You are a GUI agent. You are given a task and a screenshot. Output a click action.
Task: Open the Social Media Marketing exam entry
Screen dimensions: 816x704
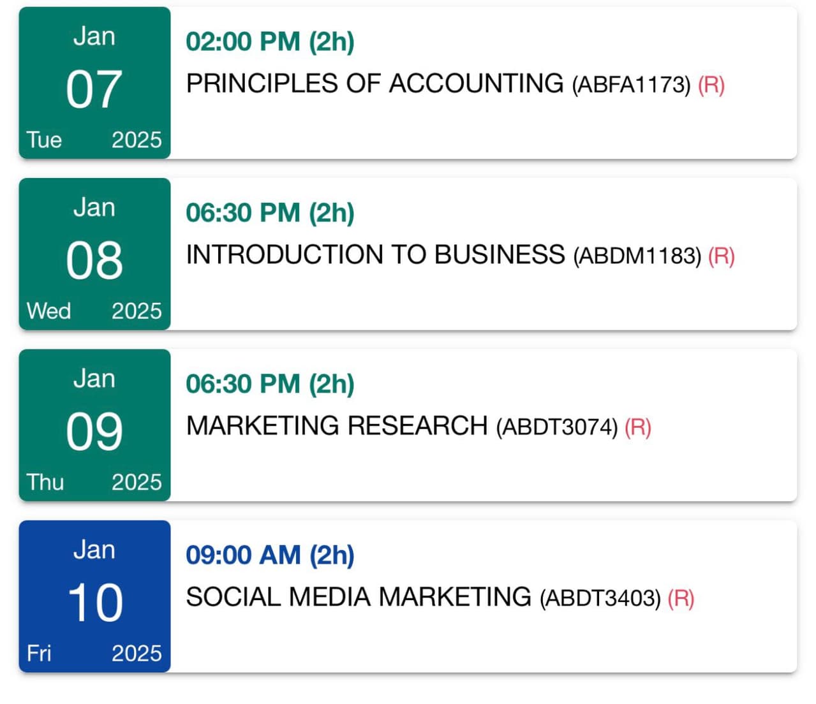coord(359,597)
